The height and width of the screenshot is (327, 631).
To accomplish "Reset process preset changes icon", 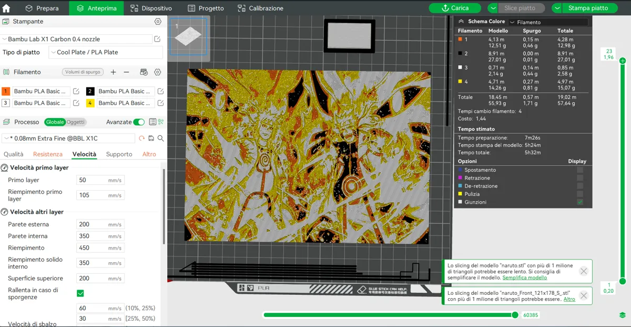I will click(141, 138).
